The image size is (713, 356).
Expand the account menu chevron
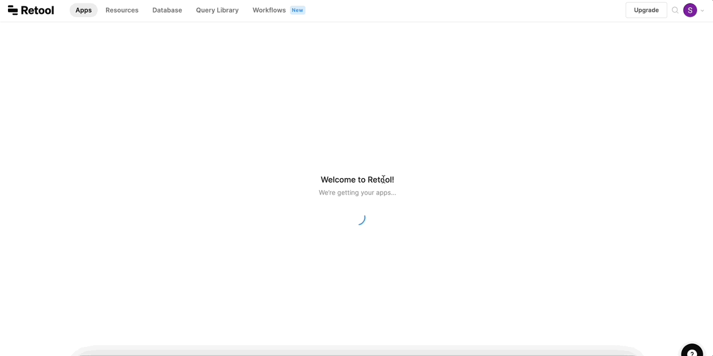(x=703, y=10)
